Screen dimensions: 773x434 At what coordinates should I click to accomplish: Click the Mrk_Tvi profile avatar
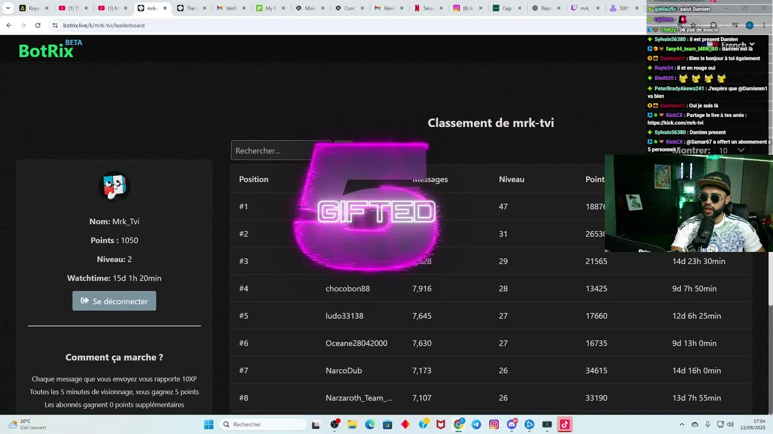114,187
